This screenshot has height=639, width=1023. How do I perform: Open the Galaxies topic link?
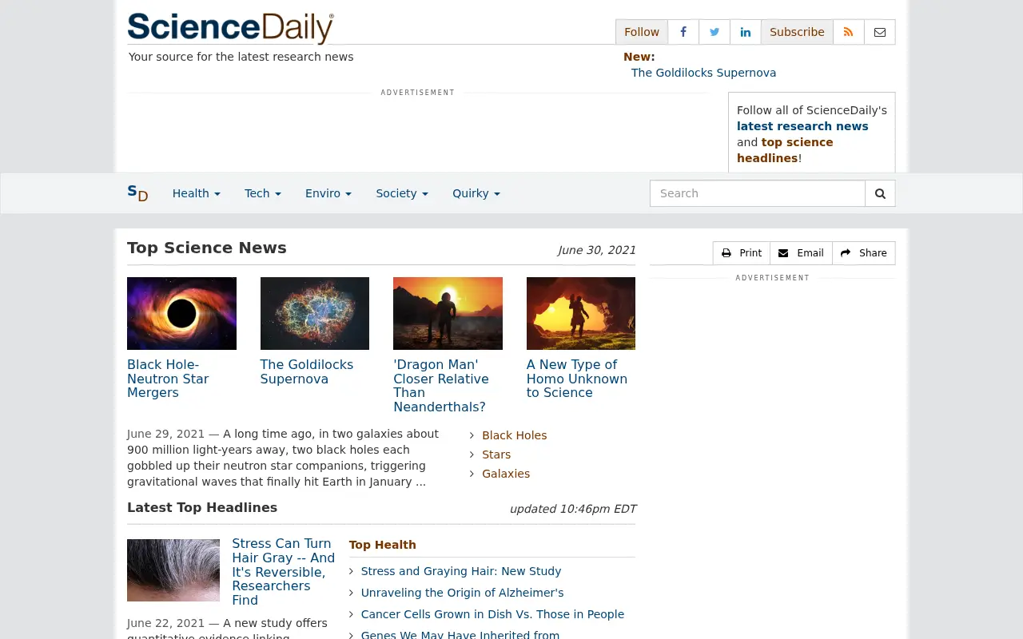(x=506, y=474)
